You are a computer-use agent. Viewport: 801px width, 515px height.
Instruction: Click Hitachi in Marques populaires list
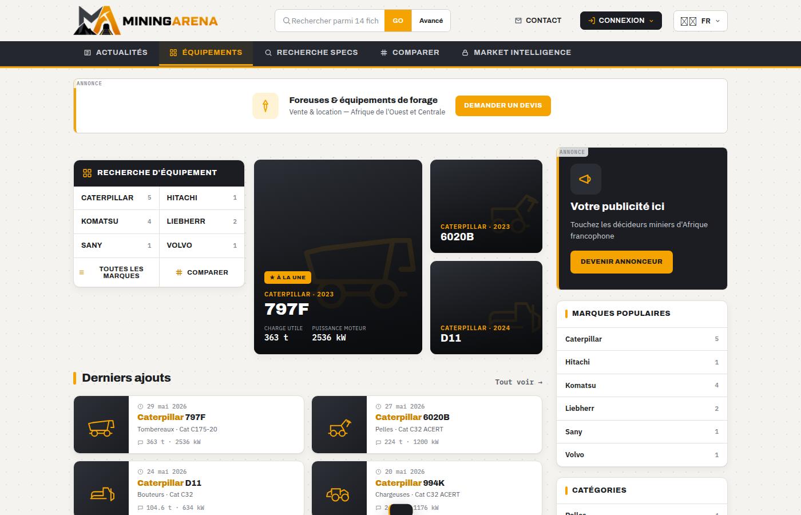[642, 362]
